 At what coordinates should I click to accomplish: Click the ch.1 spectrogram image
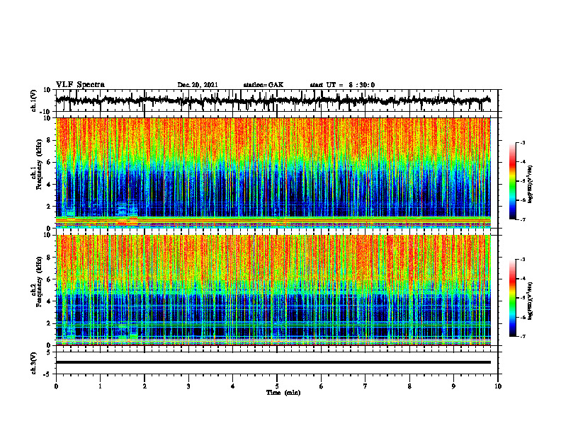click(x=273, y=173)
